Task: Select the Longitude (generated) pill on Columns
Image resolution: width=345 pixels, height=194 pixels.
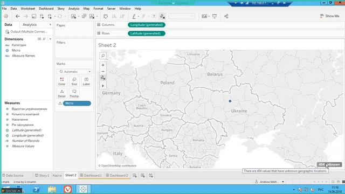Action: point(147,25)
